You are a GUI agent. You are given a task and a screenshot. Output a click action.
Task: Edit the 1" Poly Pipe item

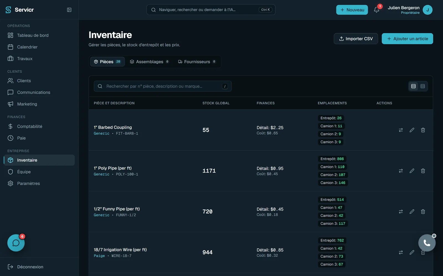(x=412, y=171)
